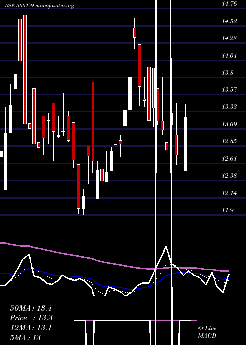Click the 12.61 price axis label
This screenshot has height=345, width=246.
pos(229,158)
